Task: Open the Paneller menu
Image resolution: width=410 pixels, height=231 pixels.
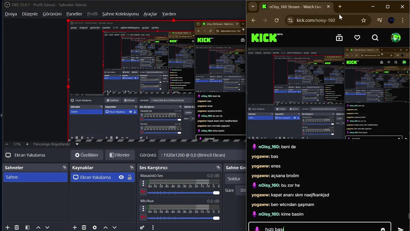Action: 74,14
